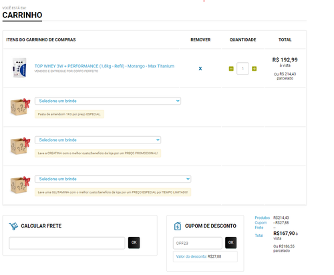334x275 pixels.
Task: Click the QUANTIDADE column header
Action: [x=242, y=39]
